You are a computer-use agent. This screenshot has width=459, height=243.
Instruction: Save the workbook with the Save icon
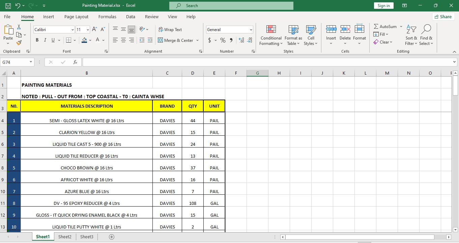coord(8,6)
